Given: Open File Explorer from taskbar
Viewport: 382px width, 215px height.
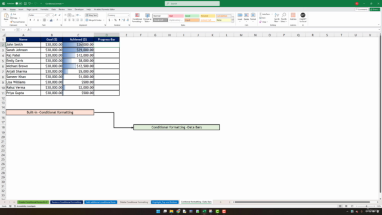Looking at the screenshot, I should pyautogui.click(x=171, y=211).
